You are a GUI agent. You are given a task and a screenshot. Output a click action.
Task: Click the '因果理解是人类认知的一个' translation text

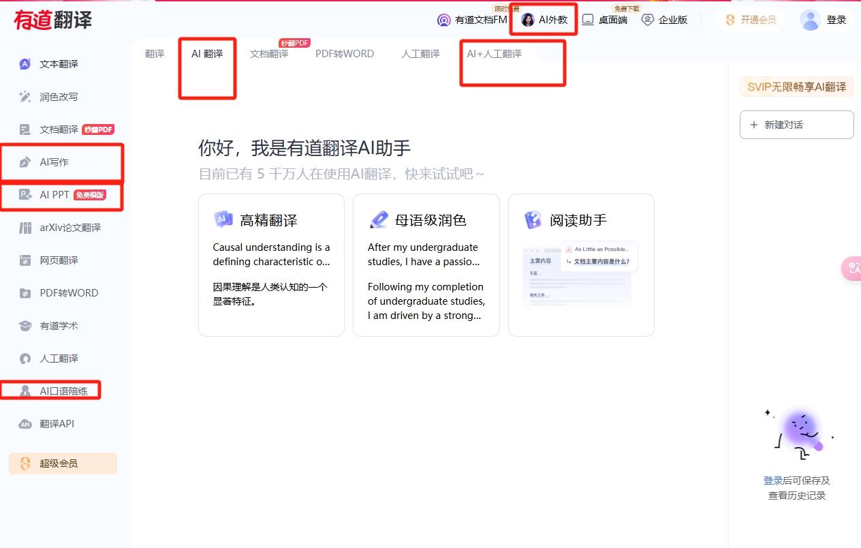pyautogui.click(x=270, y=287)
